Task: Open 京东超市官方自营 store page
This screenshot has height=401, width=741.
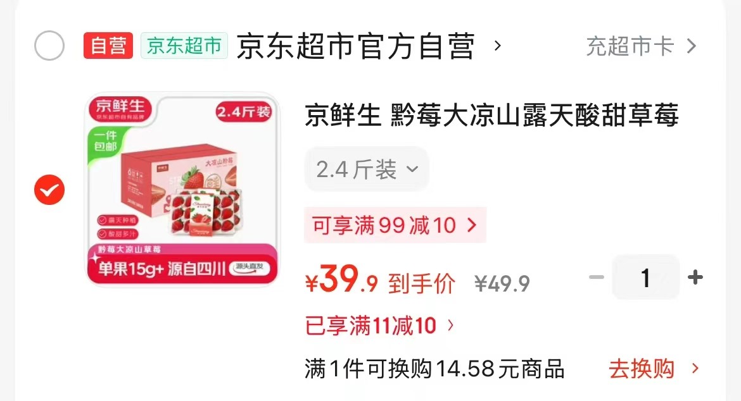Action: click(355, 46)
